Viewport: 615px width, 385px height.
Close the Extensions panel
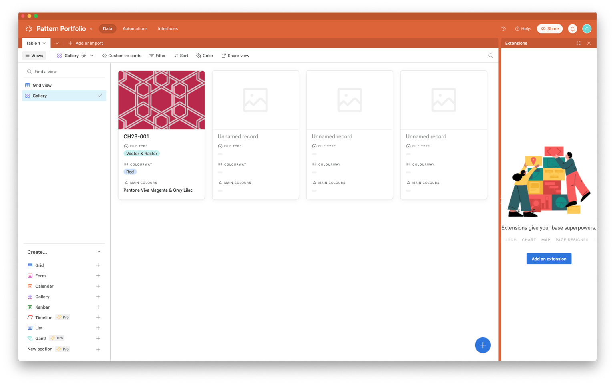[589, 43]
